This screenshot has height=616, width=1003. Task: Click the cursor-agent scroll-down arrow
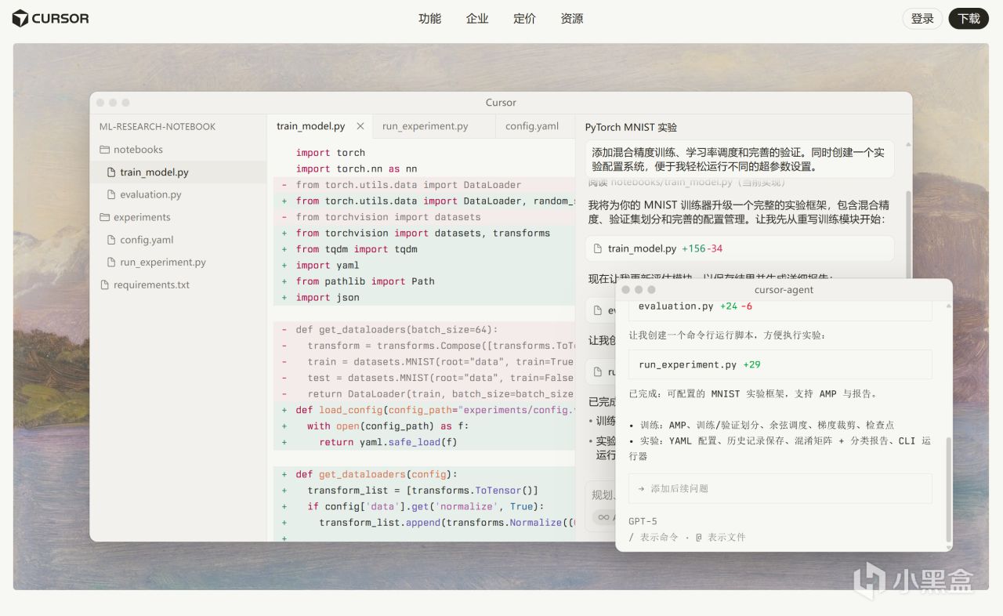948,547
